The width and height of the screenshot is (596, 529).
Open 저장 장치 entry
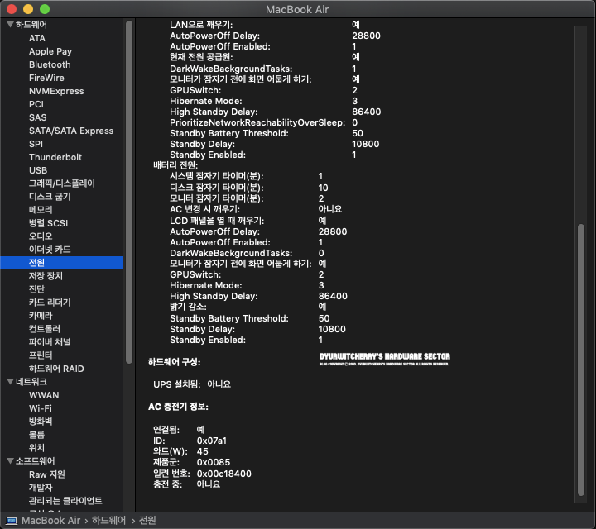click(x=46, y=276)
